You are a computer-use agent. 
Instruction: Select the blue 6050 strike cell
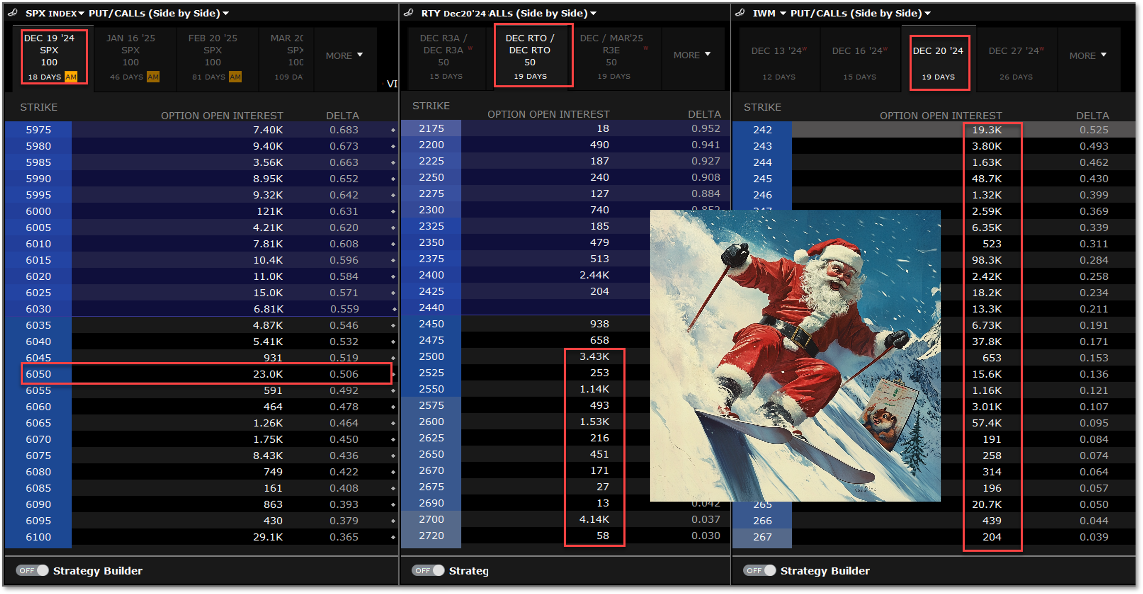pyautogui.click(x=39, y=374)
